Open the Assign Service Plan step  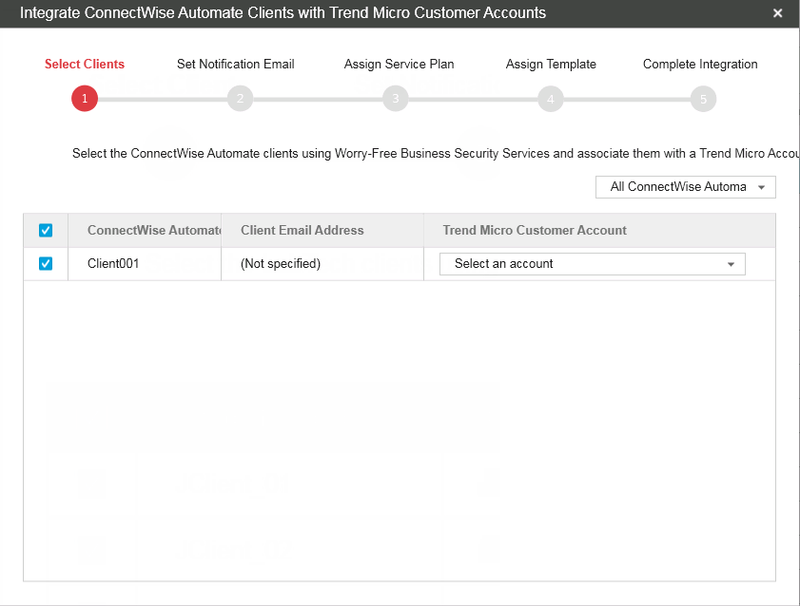[x=400, y=65]
